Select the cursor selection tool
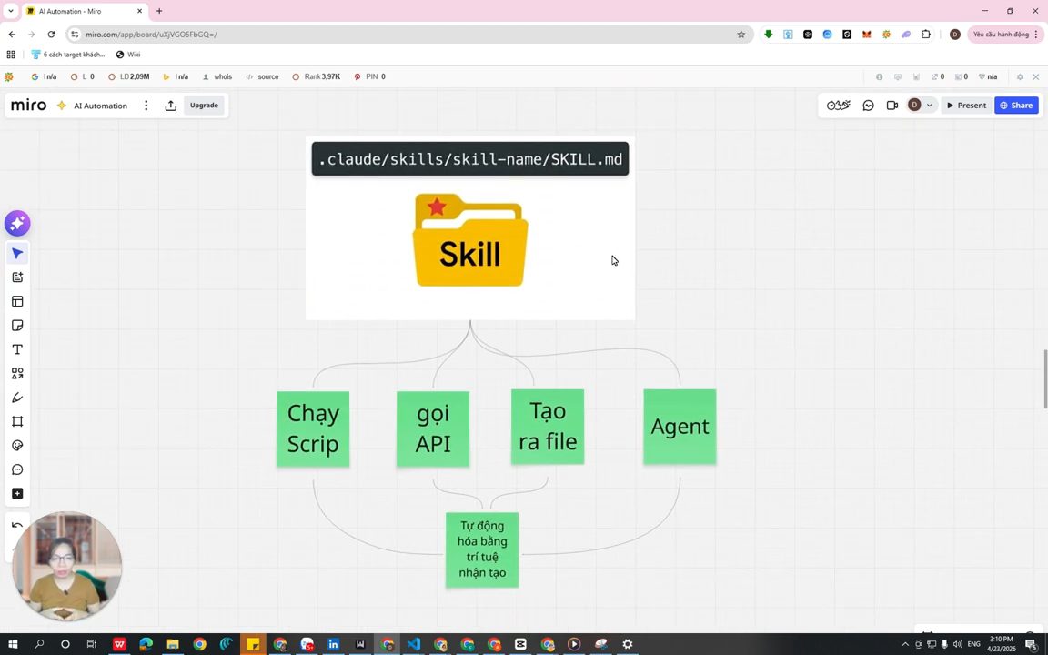The image size is (1048, 655). pos(17,253)
